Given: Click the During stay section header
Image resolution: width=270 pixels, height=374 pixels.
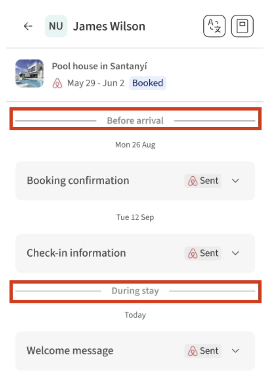Looking at the screenshot, I should click(x=135, y=291).
